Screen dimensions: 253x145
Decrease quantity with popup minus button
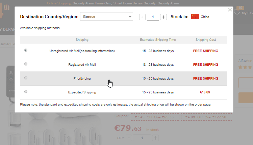point(142,17)
